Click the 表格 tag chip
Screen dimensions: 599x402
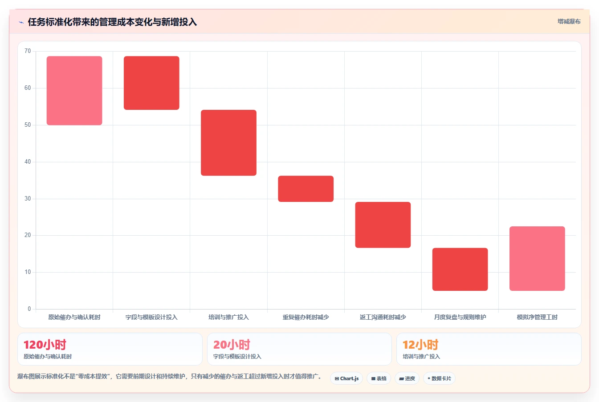(x=379, y=378)
